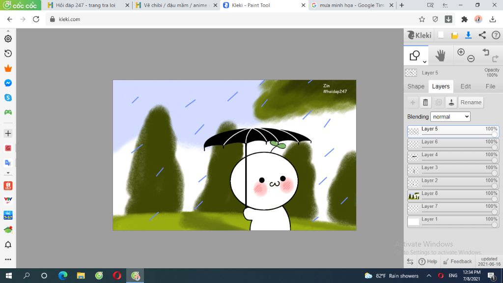
Task: Open Microsoft Edge from the taskbar
Action: pyautogui.click(x=63, y=276)
